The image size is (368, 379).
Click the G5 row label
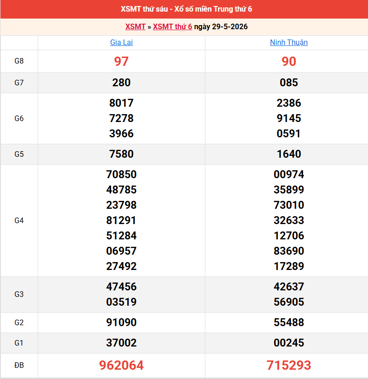(x=19, y=154)
